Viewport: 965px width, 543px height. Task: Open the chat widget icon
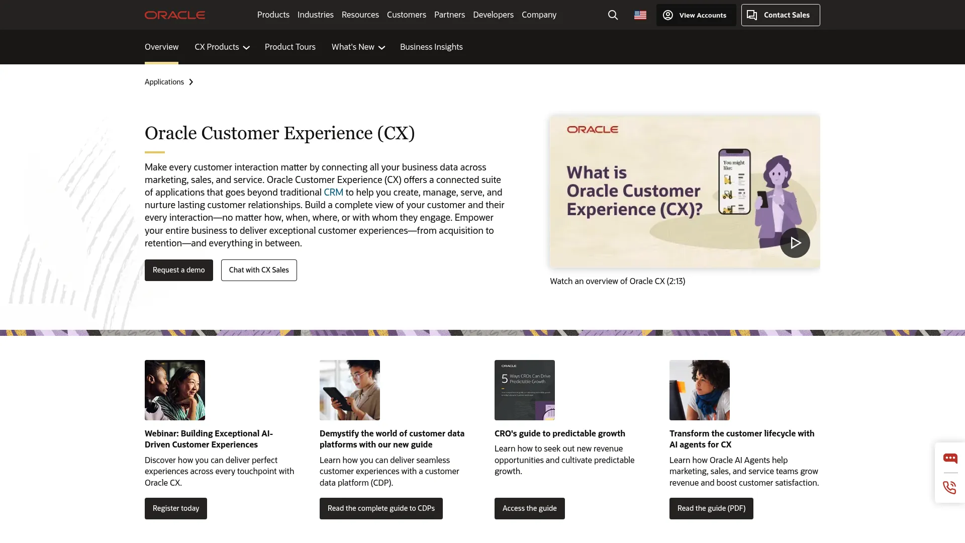point(950,458)
